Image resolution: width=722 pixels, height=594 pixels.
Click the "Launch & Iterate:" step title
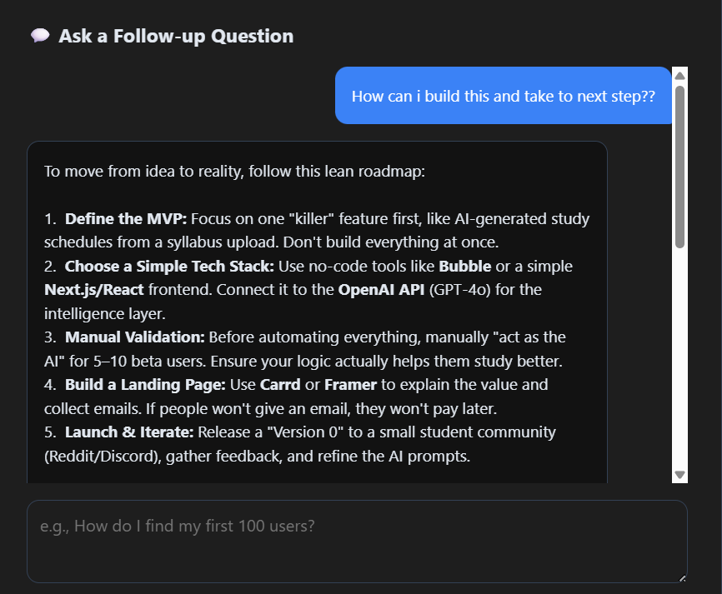[129, 432]
